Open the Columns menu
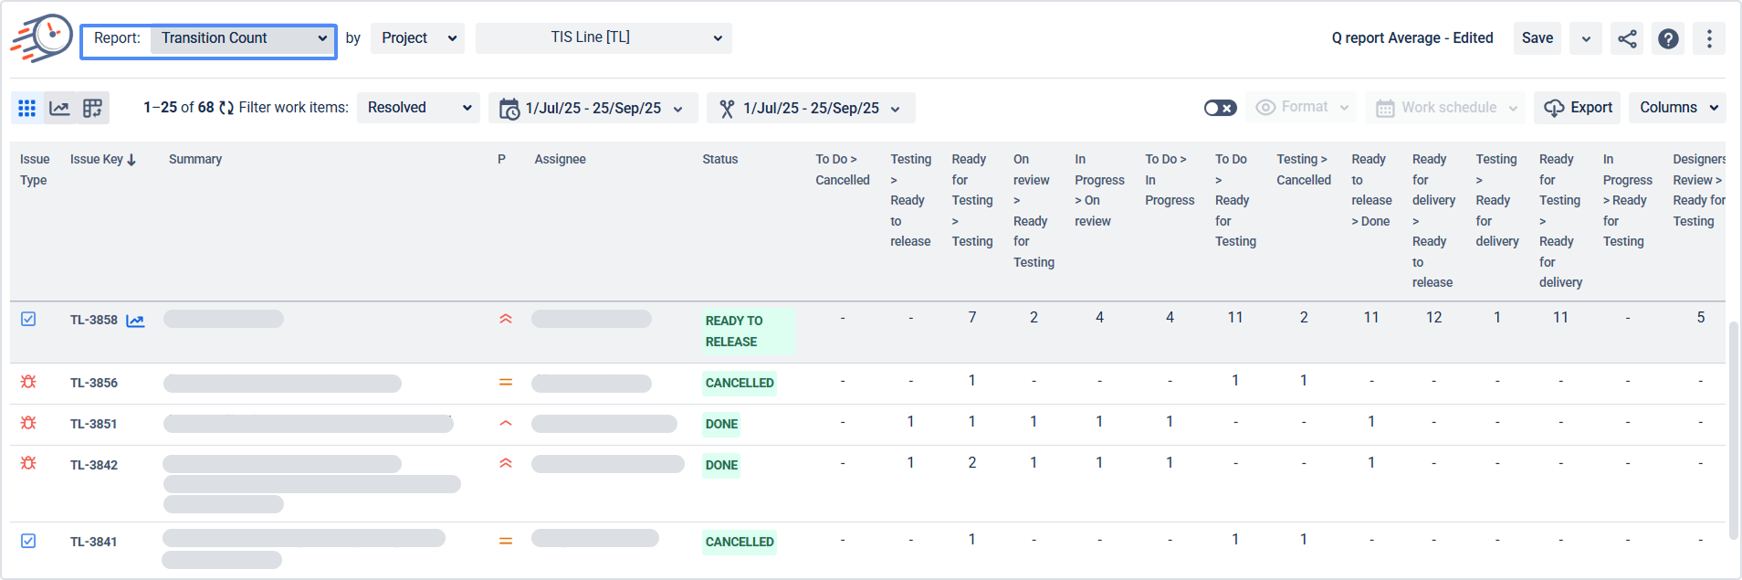 pos(1677,108)
